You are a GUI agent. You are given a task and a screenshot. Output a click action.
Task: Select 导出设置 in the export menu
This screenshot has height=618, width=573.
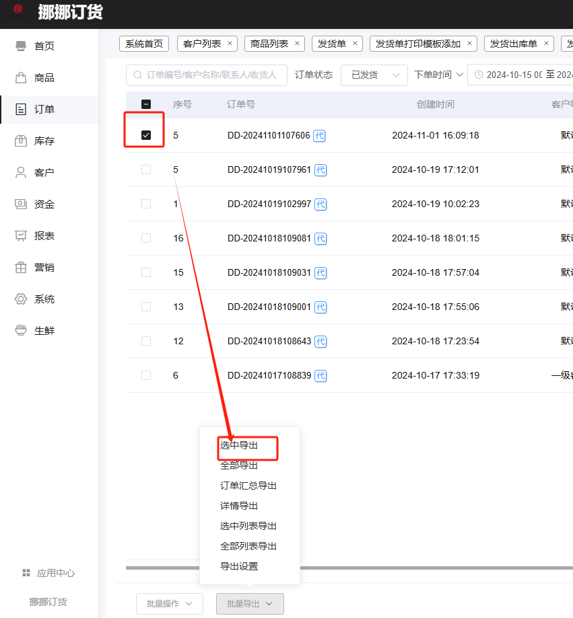[239, 566]
